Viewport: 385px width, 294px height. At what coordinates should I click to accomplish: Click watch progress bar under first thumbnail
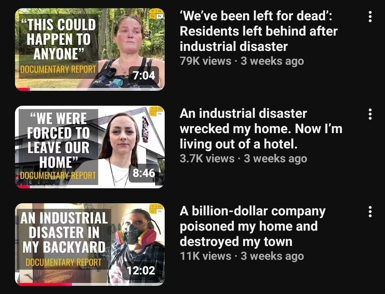[89, 89]
